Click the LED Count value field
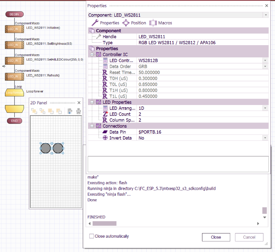The height and width of the screenshot is (252, 275). [200, 114]
